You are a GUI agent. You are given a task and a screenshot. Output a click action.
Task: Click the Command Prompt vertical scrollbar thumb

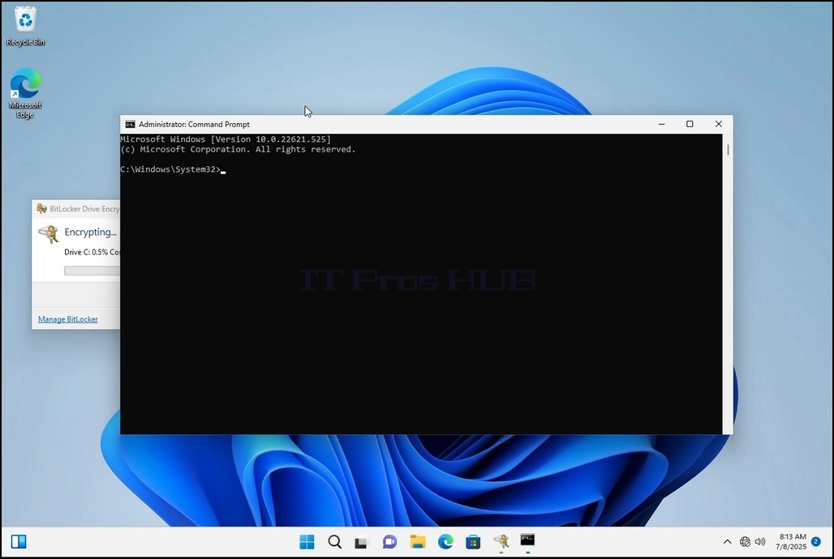click(728, 150)
